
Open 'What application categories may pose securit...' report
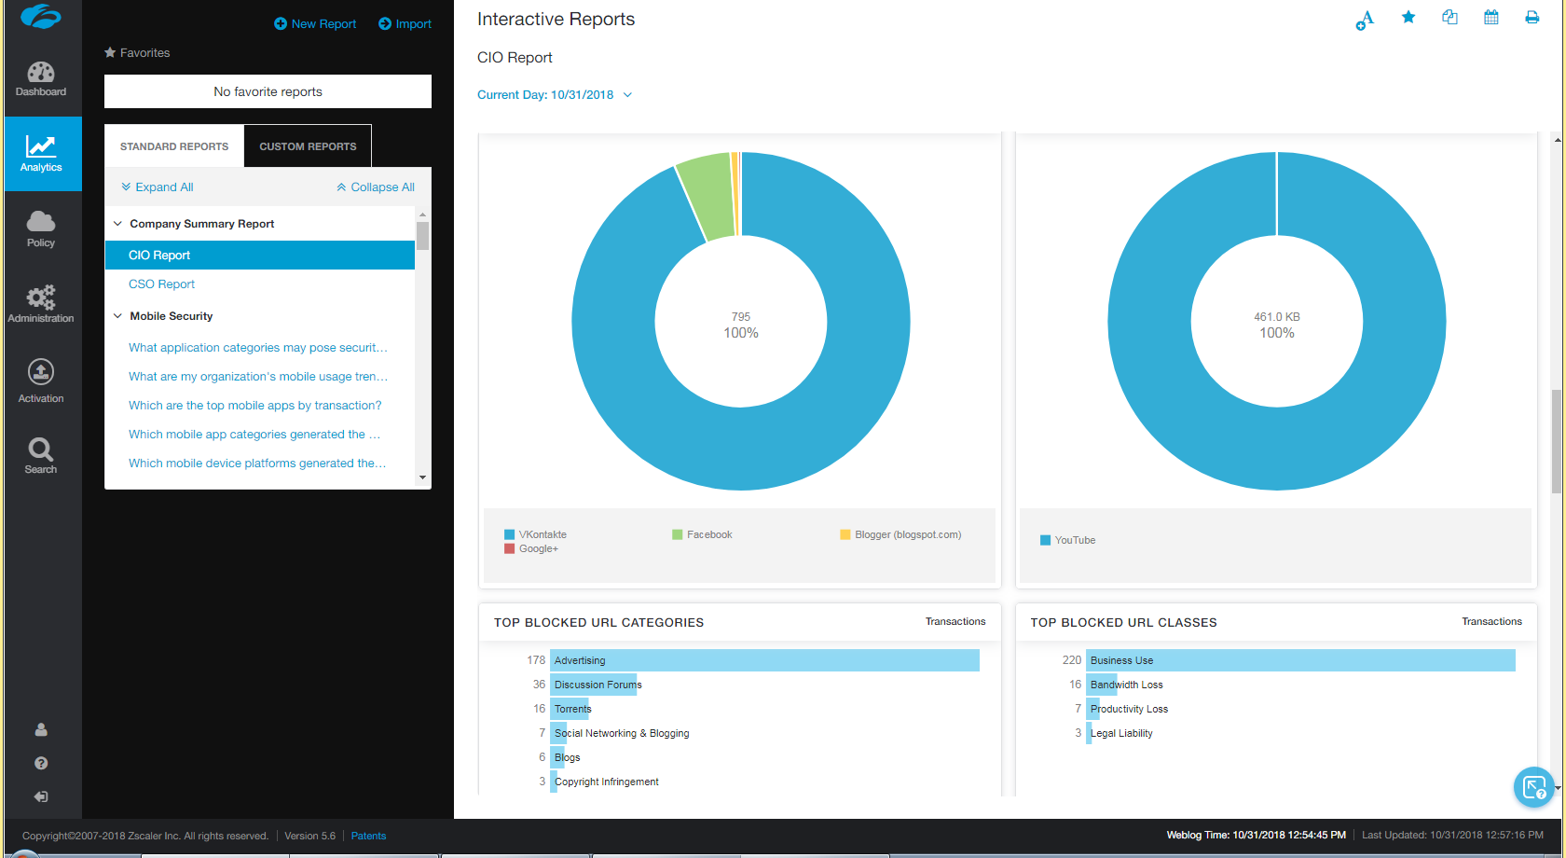coord(258,348)
